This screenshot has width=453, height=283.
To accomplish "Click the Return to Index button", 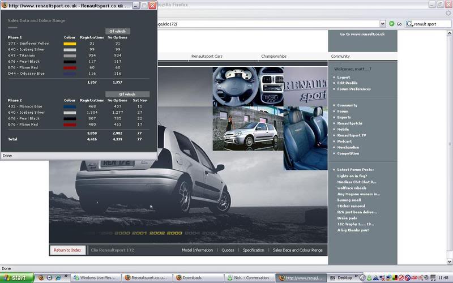I will tap(67, 250).
